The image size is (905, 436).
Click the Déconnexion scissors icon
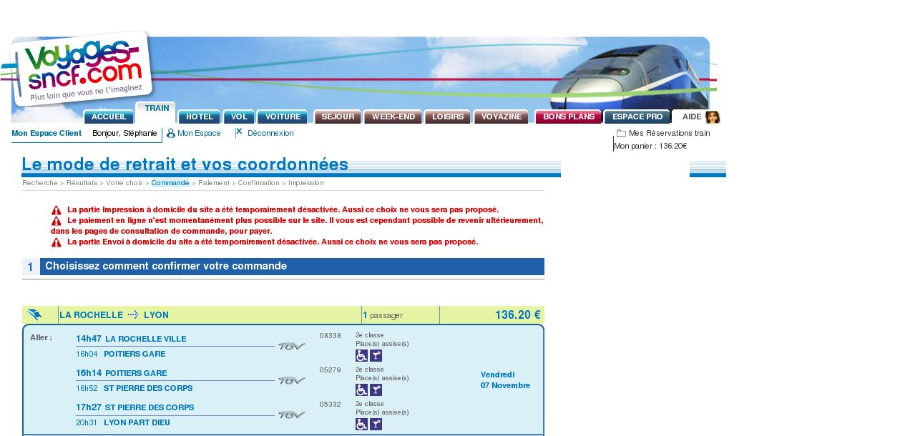click(239, 132)
